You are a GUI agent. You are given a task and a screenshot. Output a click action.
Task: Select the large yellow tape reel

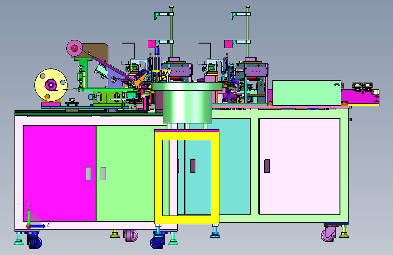pyautogui.click(x=51, y=85)
